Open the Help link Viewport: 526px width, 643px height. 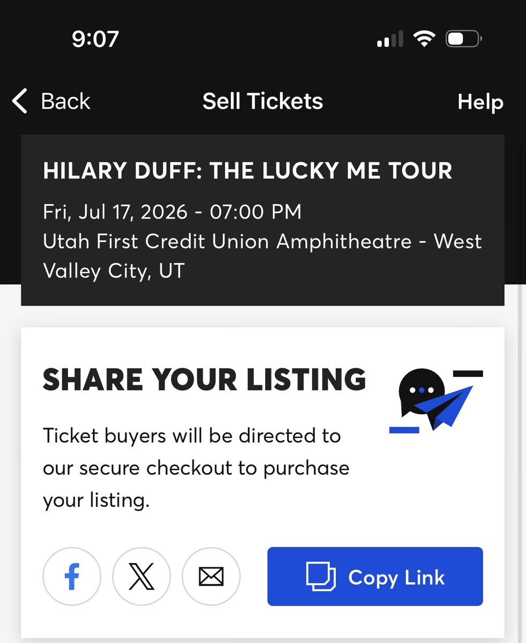(480, 102)
